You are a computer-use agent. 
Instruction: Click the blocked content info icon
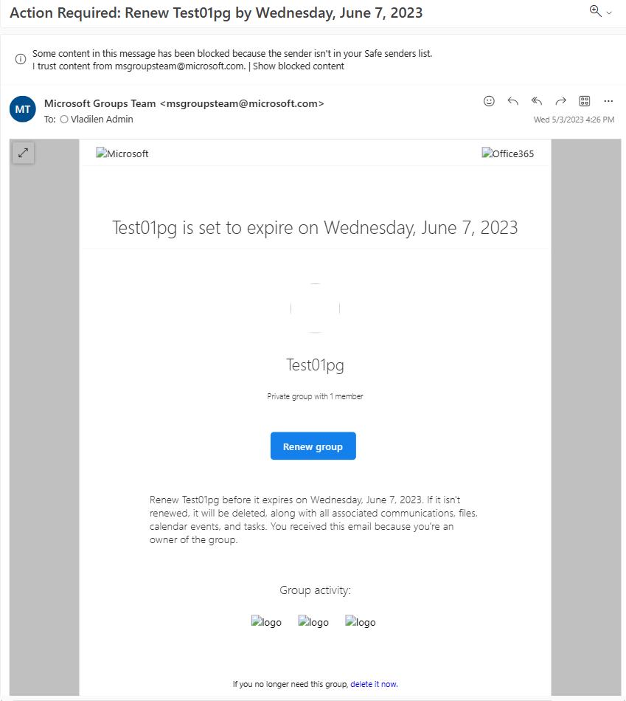pos(21,59)
